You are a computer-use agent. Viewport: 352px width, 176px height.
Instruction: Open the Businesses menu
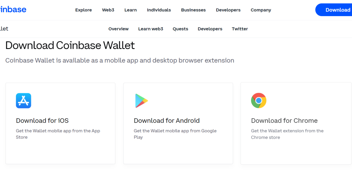[x=193, y=10]
